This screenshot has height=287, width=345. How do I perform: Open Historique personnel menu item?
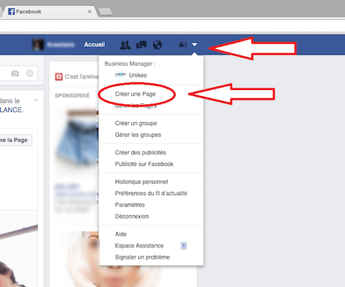coord(141,182)
